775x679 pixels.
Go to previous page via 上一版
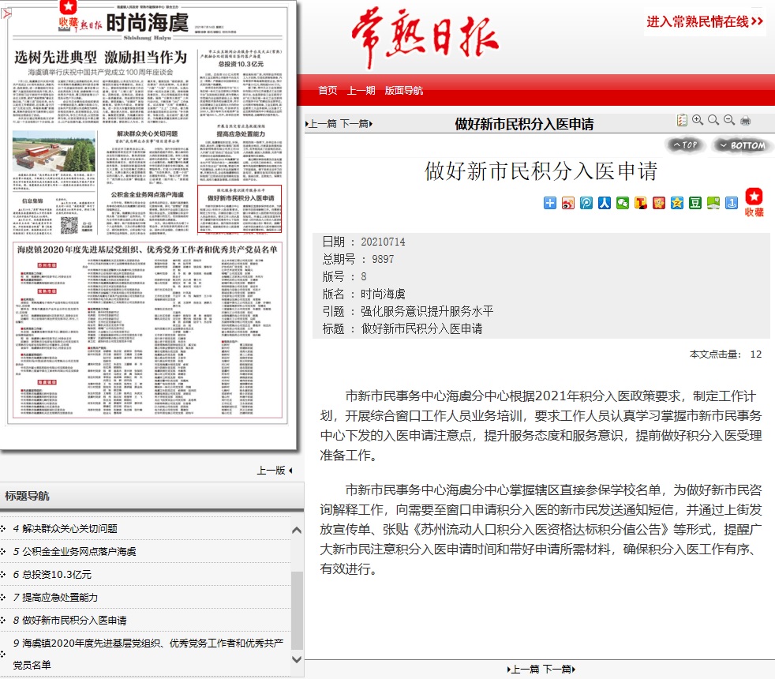274,471
